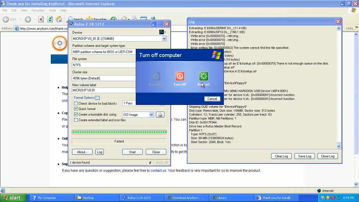Click the IE Stop icon
The height and width of the screenshot is (202, 359).
click(x=41, y=19)
